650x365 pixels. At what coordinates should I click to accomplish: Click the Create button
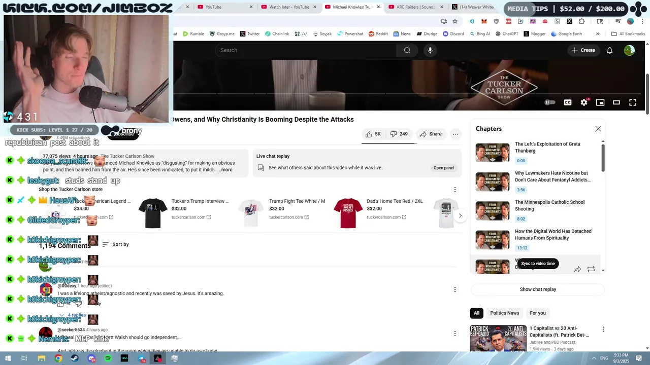[x=583, y=50]
